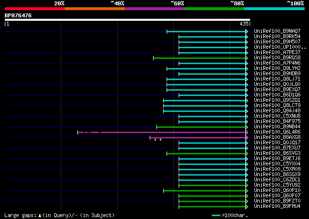
Task: Click the query end position 435
Action: coord(244,24)
